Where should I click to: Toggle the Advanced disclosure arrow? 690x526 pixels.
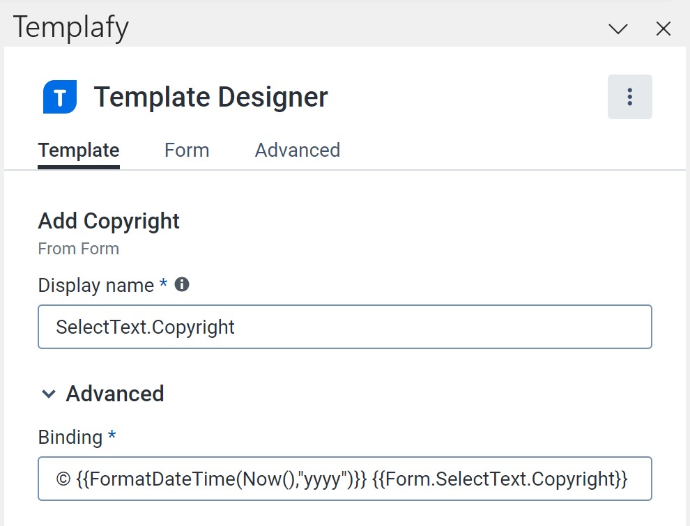[48, 394]
